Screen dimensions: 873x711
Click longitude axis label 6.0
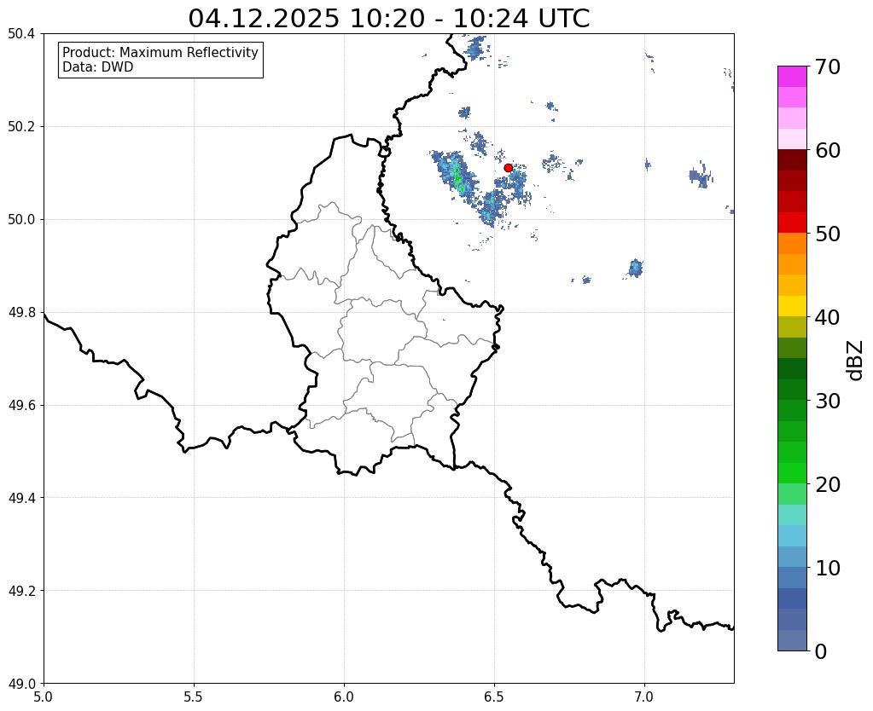click(344, 697)
